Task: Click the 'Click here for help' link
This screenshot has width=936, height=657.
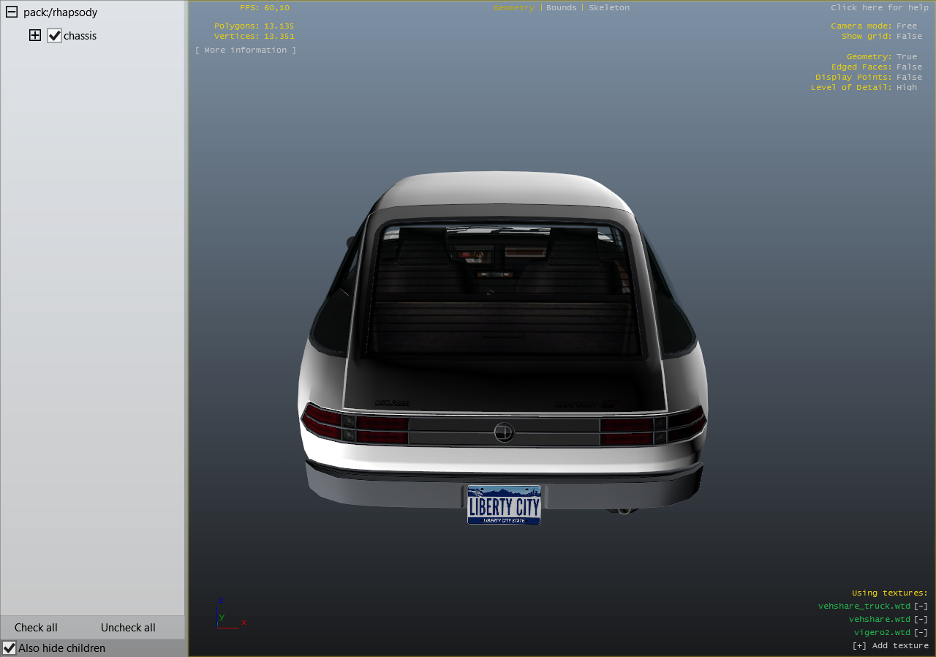Action: tap(880, 7)
